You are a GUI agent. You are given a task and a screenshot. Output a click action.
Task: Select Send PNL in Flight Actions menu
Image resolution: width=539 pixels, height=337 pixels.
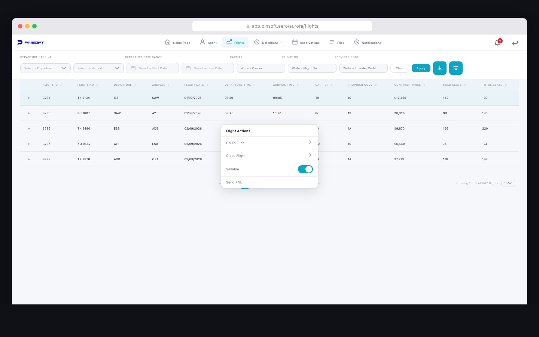pos(234,182)
